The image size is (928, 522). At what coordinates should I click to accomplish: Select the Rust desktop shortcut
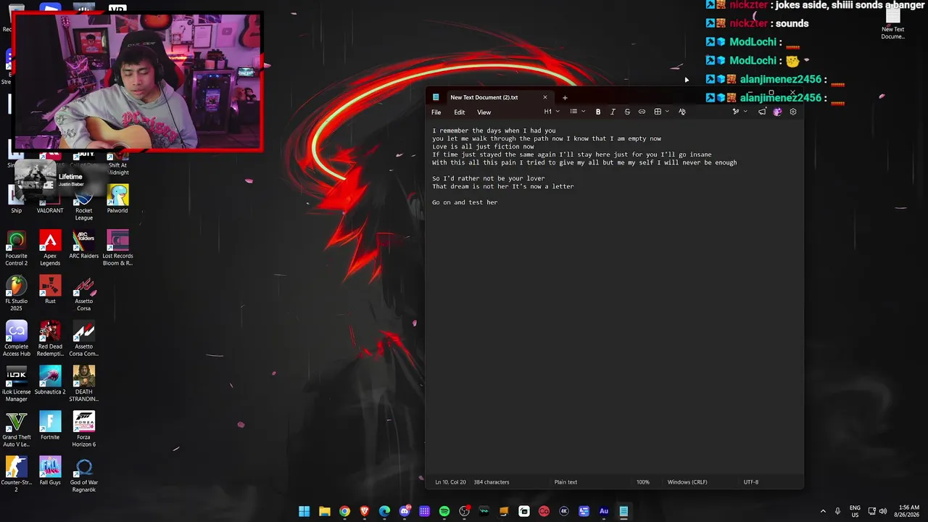[50, 290]
